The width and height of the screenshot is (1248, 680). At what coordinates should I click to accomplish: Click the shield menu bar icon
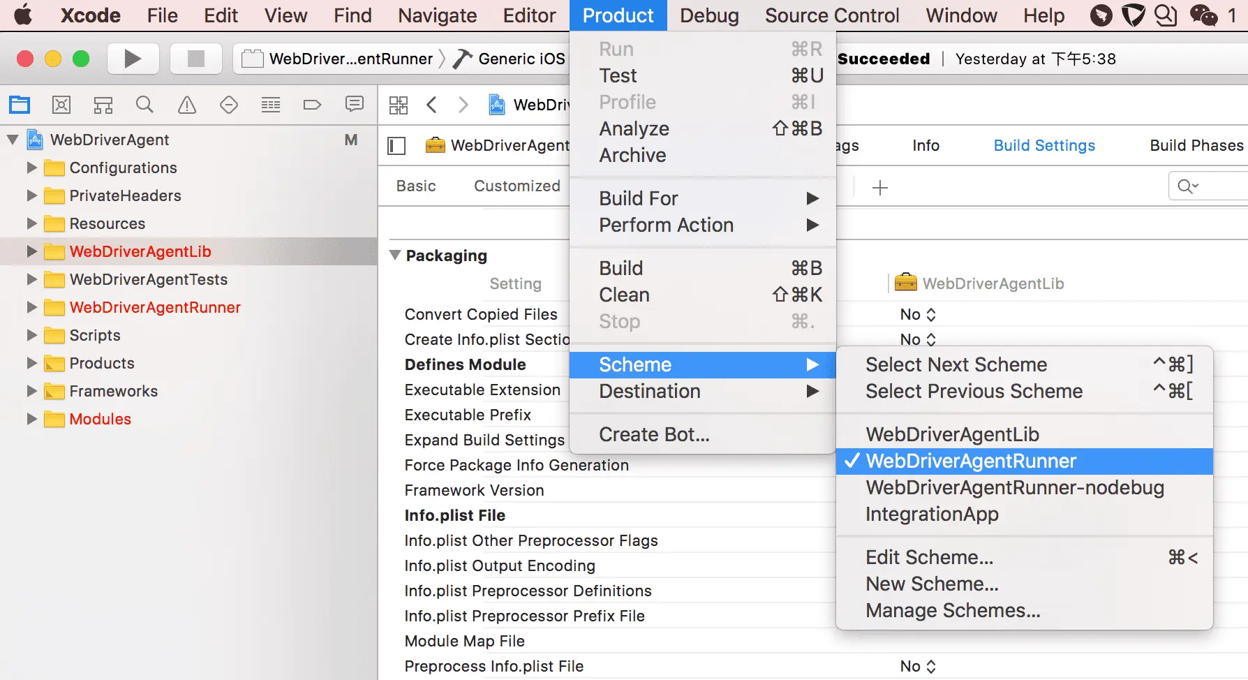tap(1133, 15)
